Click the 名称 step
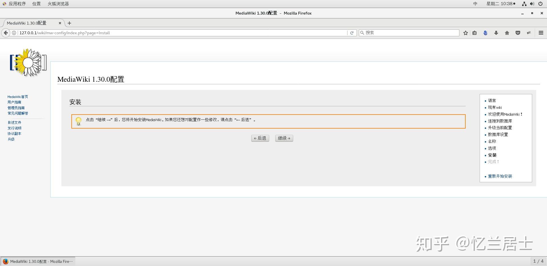Image resolution: width=547 pixels, height=266 pixels. click(x=492, y=141)
